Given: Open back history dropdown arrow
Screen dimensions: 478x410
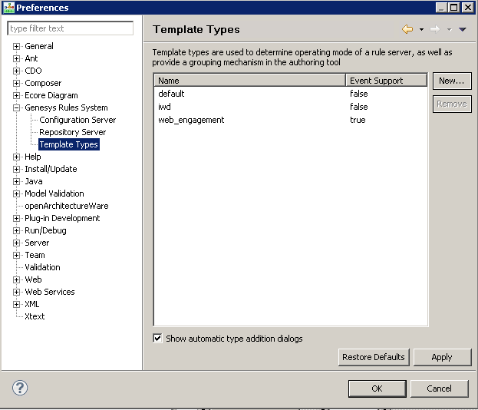Looking at the screenshot, I should (x=421, y=30).
